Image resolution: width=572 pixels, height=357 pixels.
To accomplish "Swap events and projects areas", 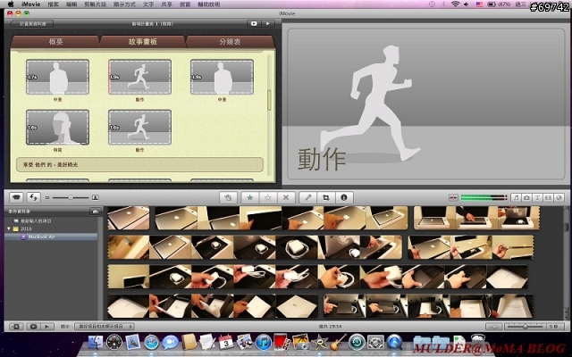I will click(33, 197).
